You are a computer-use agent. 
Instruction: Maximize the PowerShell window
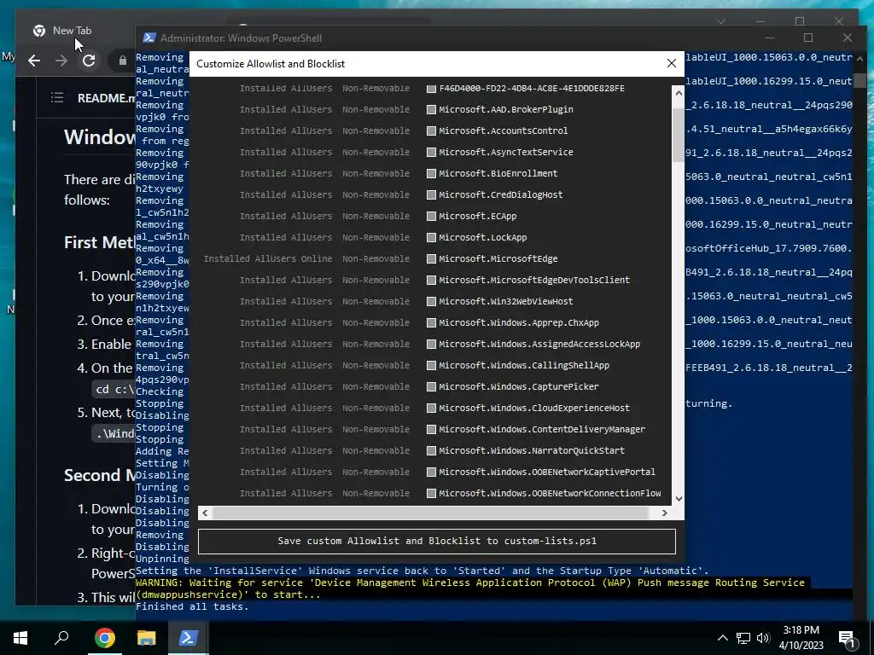[808, 38]
